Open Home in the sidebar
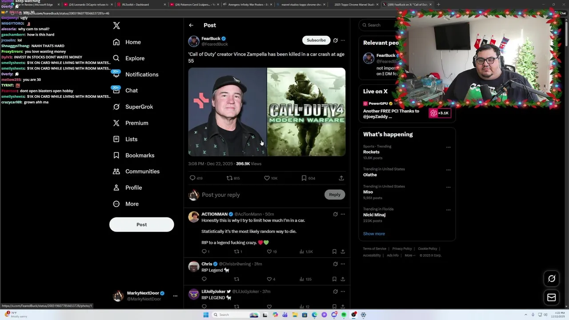Screen dimensions: 569x320 127,42
